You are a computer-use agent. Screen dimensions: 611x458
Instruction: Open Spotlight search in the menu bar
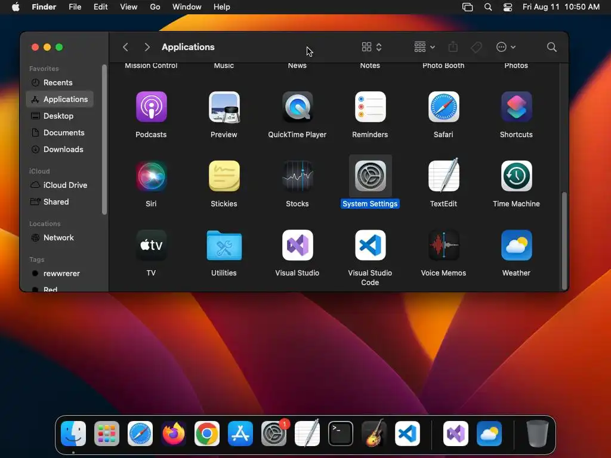(x=488, y=7)
